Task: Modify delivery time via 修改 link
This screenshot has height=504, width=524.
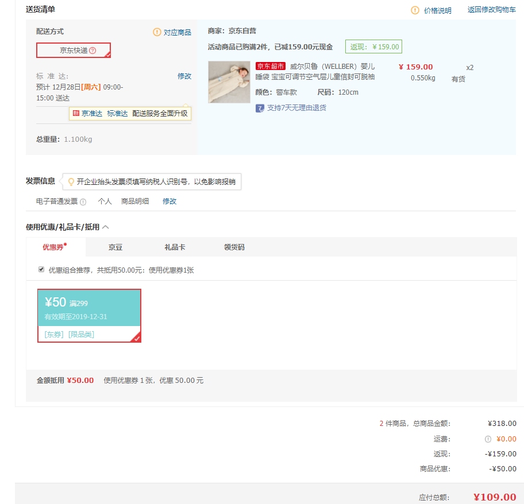Action: coord(184,76)
